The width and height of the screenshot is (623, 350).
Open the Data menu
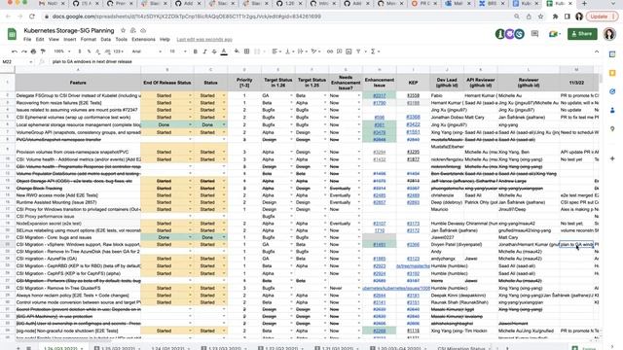click(x=106, y=40)
